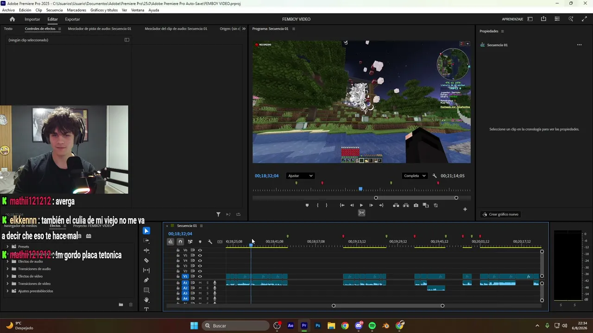The image size is (593, 333).
Task: Open the Program monitor button editor plus
Action: [465, 209]
